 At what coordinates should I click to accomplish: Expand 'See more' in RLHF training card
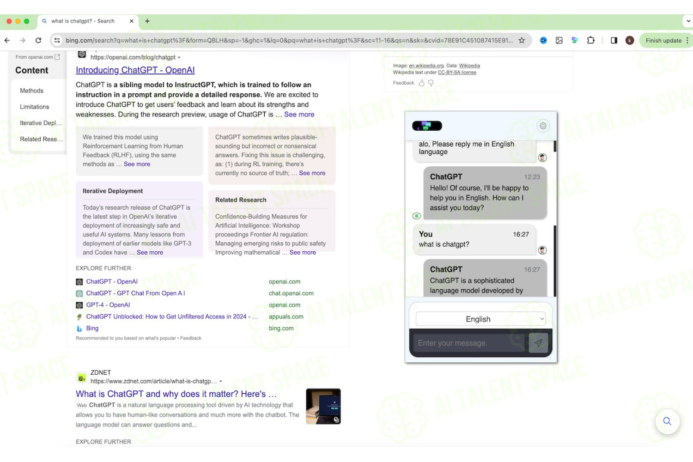(x=137, y=164)
